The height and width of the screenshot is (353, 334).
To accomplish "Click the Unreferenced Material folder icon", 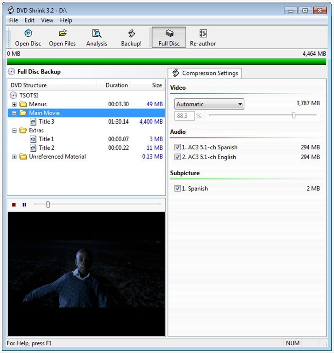I will click(23, 156).
